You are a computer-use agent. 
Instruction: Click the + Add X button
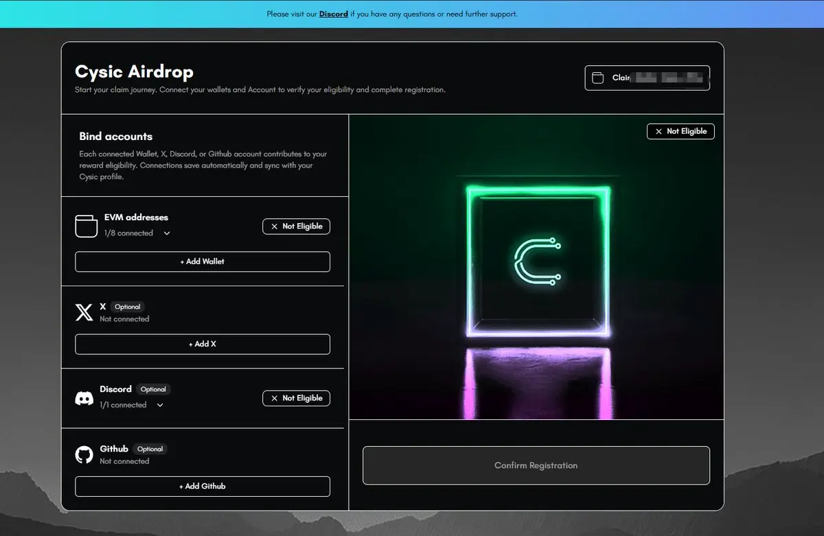(203, 344)
